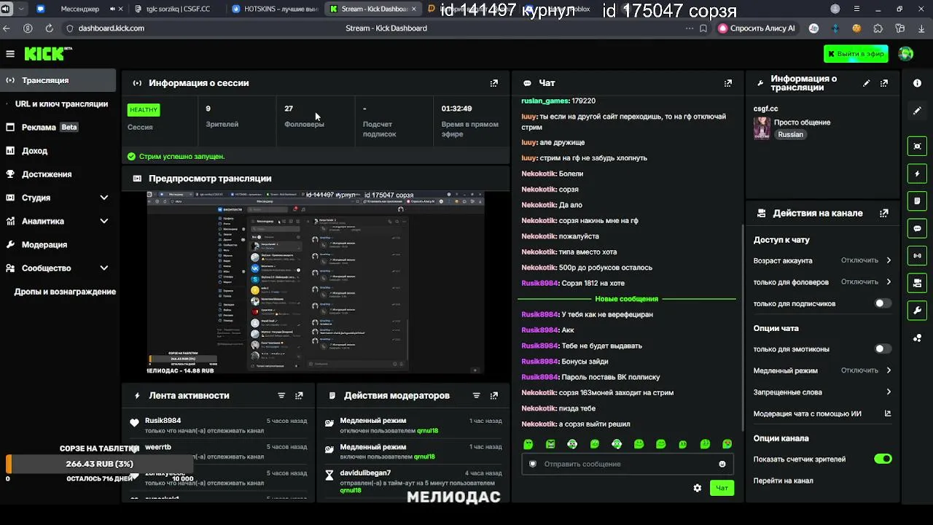
Task: Click the Russian language tag
Action: point(790,134)
